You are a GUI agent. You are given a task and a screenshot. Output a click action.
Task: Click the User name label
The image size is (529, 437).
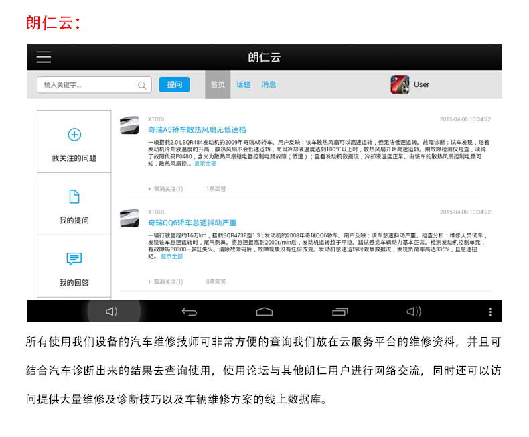[x=421, y=84]
